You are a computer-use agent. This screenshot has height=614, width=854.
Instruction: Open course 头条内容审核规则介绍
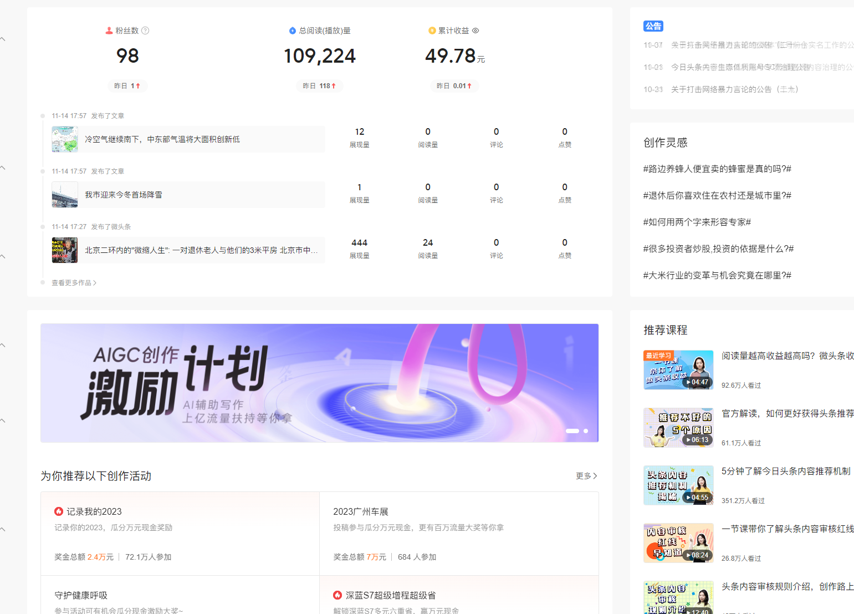[x=787, y=586]
